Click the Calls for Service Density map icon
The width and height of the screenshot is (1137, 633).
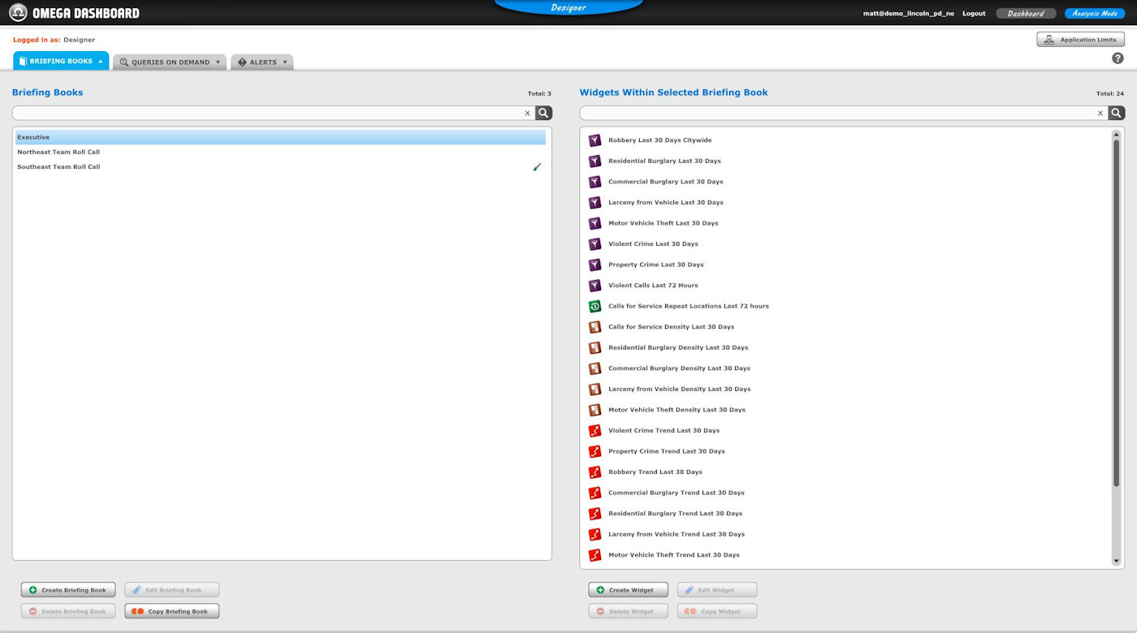594,327
